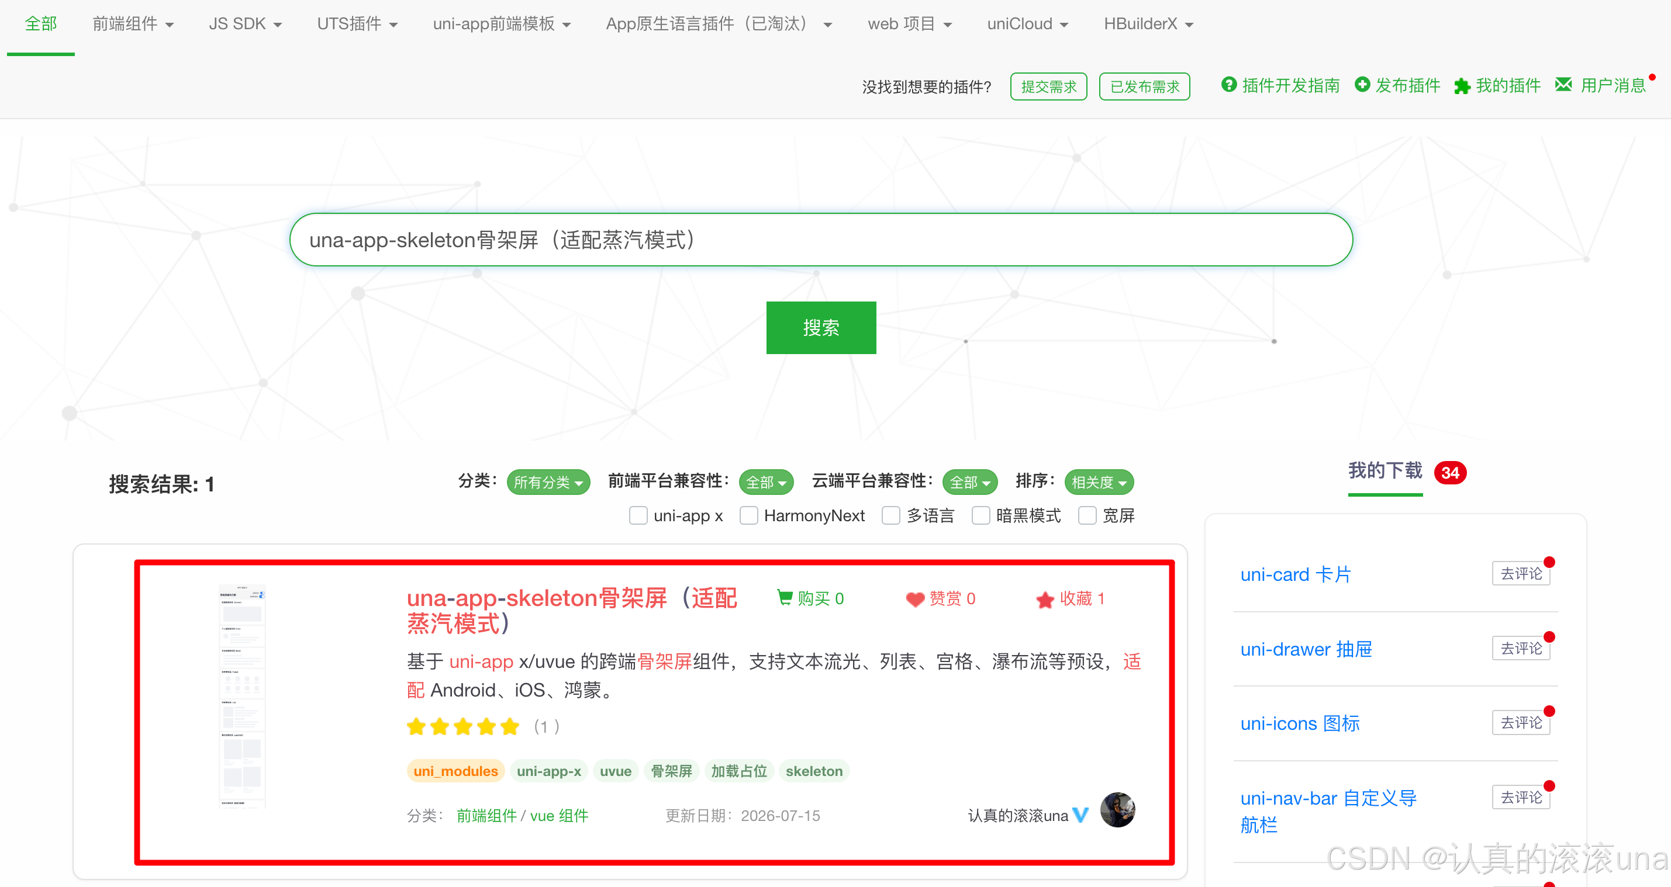1671x887 pixels.
Task: Toggle the 多语言 checkbox
Action: coord(891,515)
